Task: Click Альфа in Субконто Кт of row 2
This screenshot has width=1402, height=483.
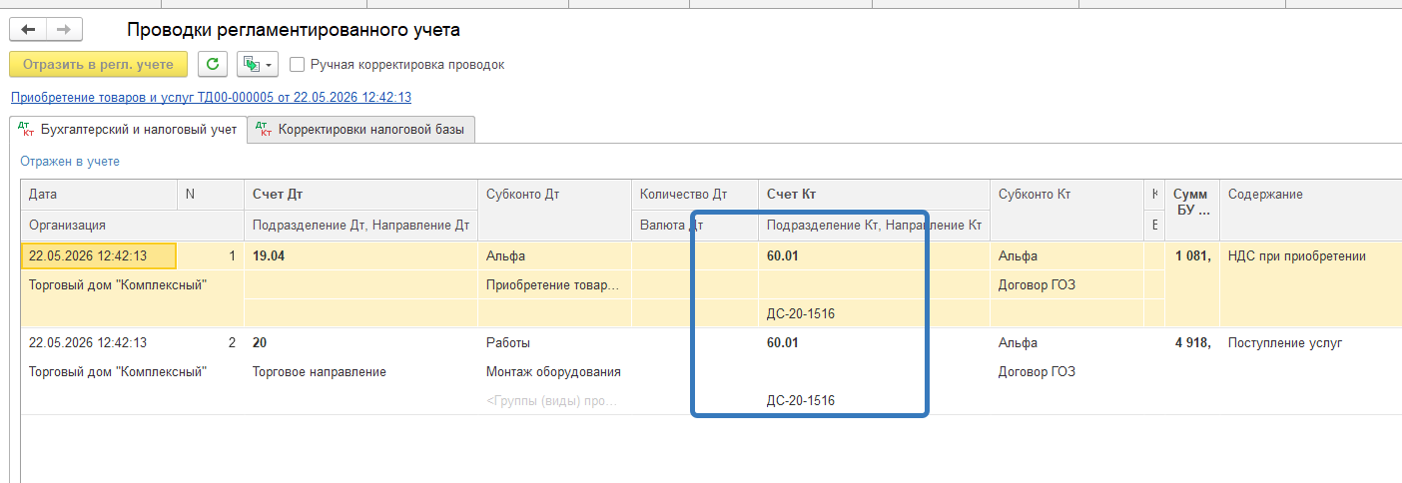Action: [1065, 342]
